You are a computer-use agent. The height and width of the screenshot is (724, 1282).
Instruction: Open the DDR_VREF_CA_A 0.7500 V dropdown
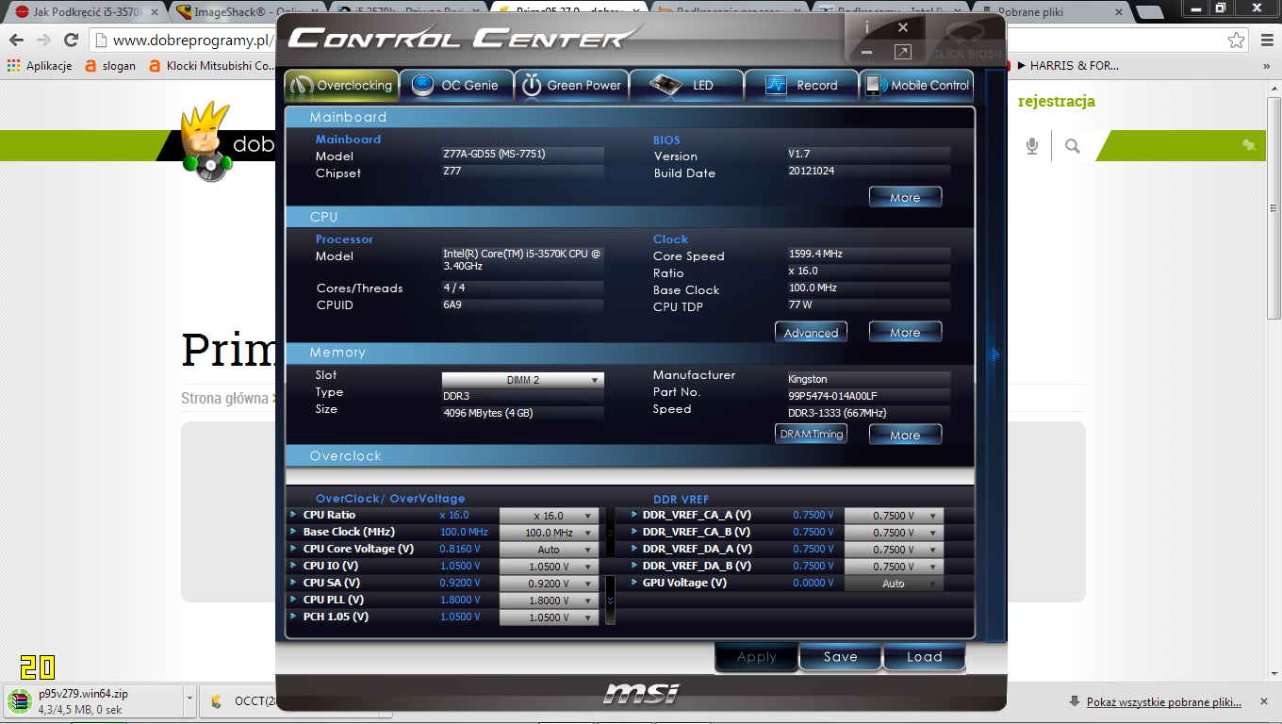point(894,516)
